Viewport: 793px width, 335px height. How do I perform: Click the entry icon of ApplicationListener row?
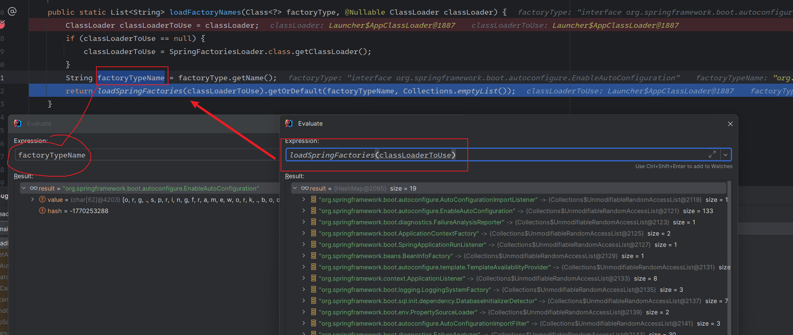point(313,278)
